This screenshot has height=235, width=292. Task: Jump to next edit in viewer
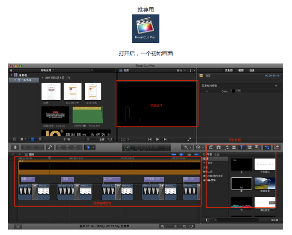[x=165, y=139]
